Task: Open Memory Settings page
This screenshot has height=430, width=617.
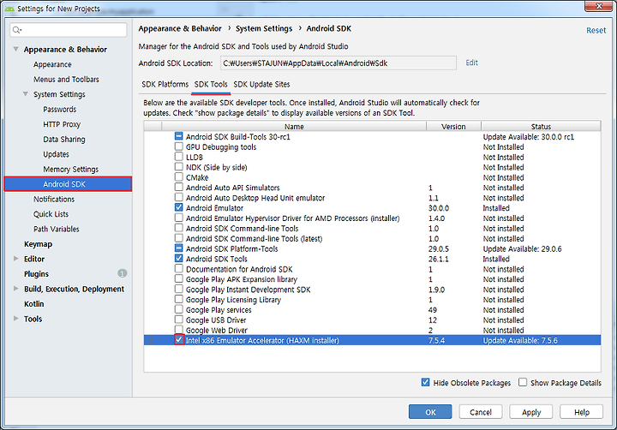Action: [70, 169]
